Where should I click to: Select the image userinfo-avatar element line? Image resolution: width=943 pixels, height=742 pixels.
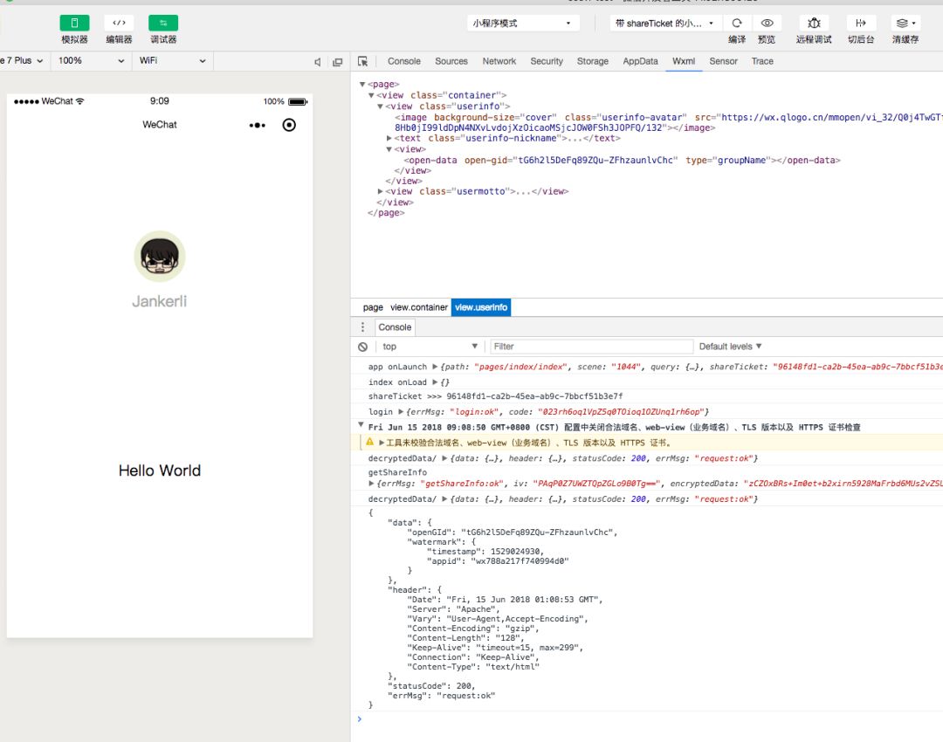coord(668,122)
